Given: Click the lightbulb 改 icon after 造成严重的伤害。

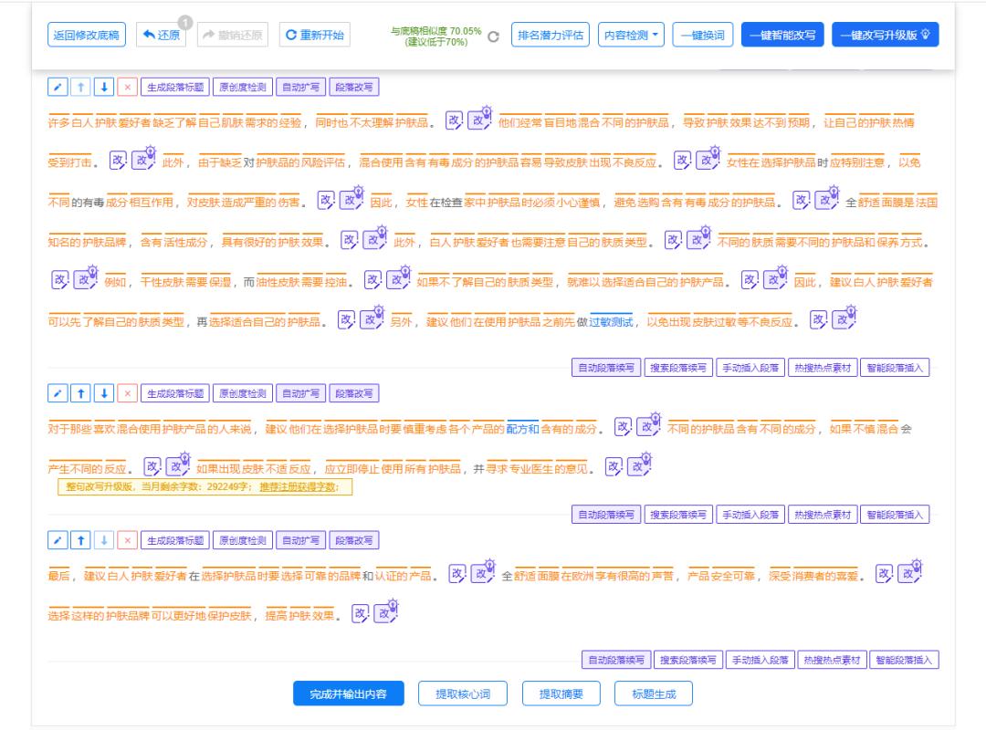Looking at the screenshot, I should pyautogui.click(x=352, y=197).
